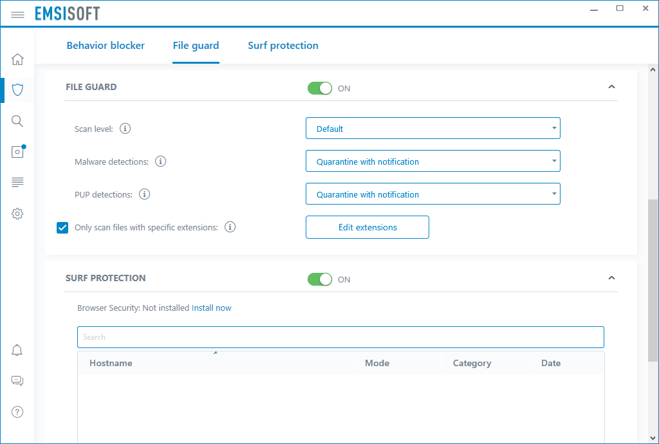
Task: Click the Edit extensions button
Action: 367,227
